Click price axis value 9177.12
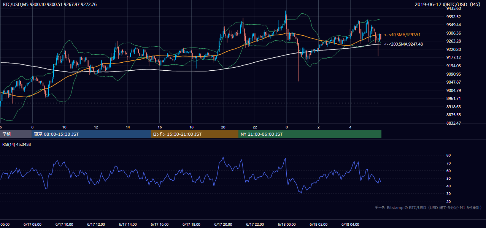The width and height of the screenshot is (486, 228). [454, 57]
